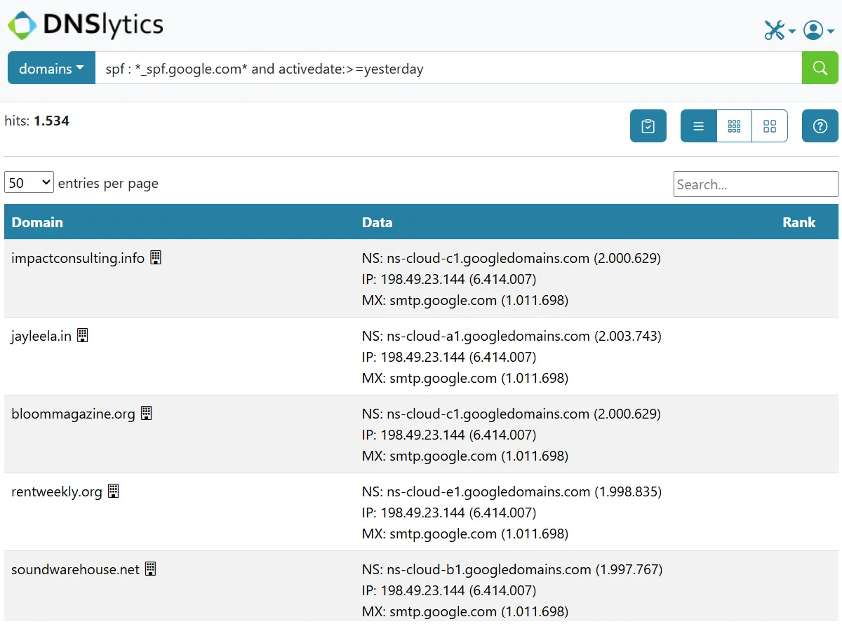Click IP 198.49.23.144 in soundwarehouse.net row
The height and width of the screenshot is (631, 842).
422,590
